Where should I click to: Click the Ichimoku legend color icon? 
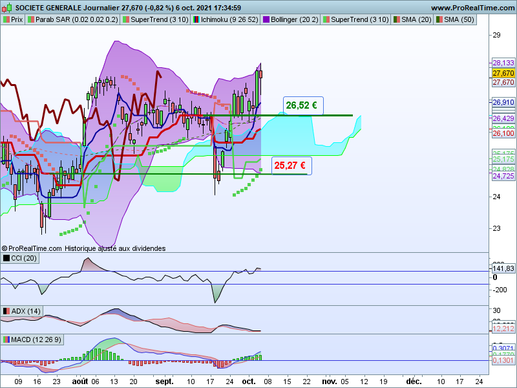(196, 19)
